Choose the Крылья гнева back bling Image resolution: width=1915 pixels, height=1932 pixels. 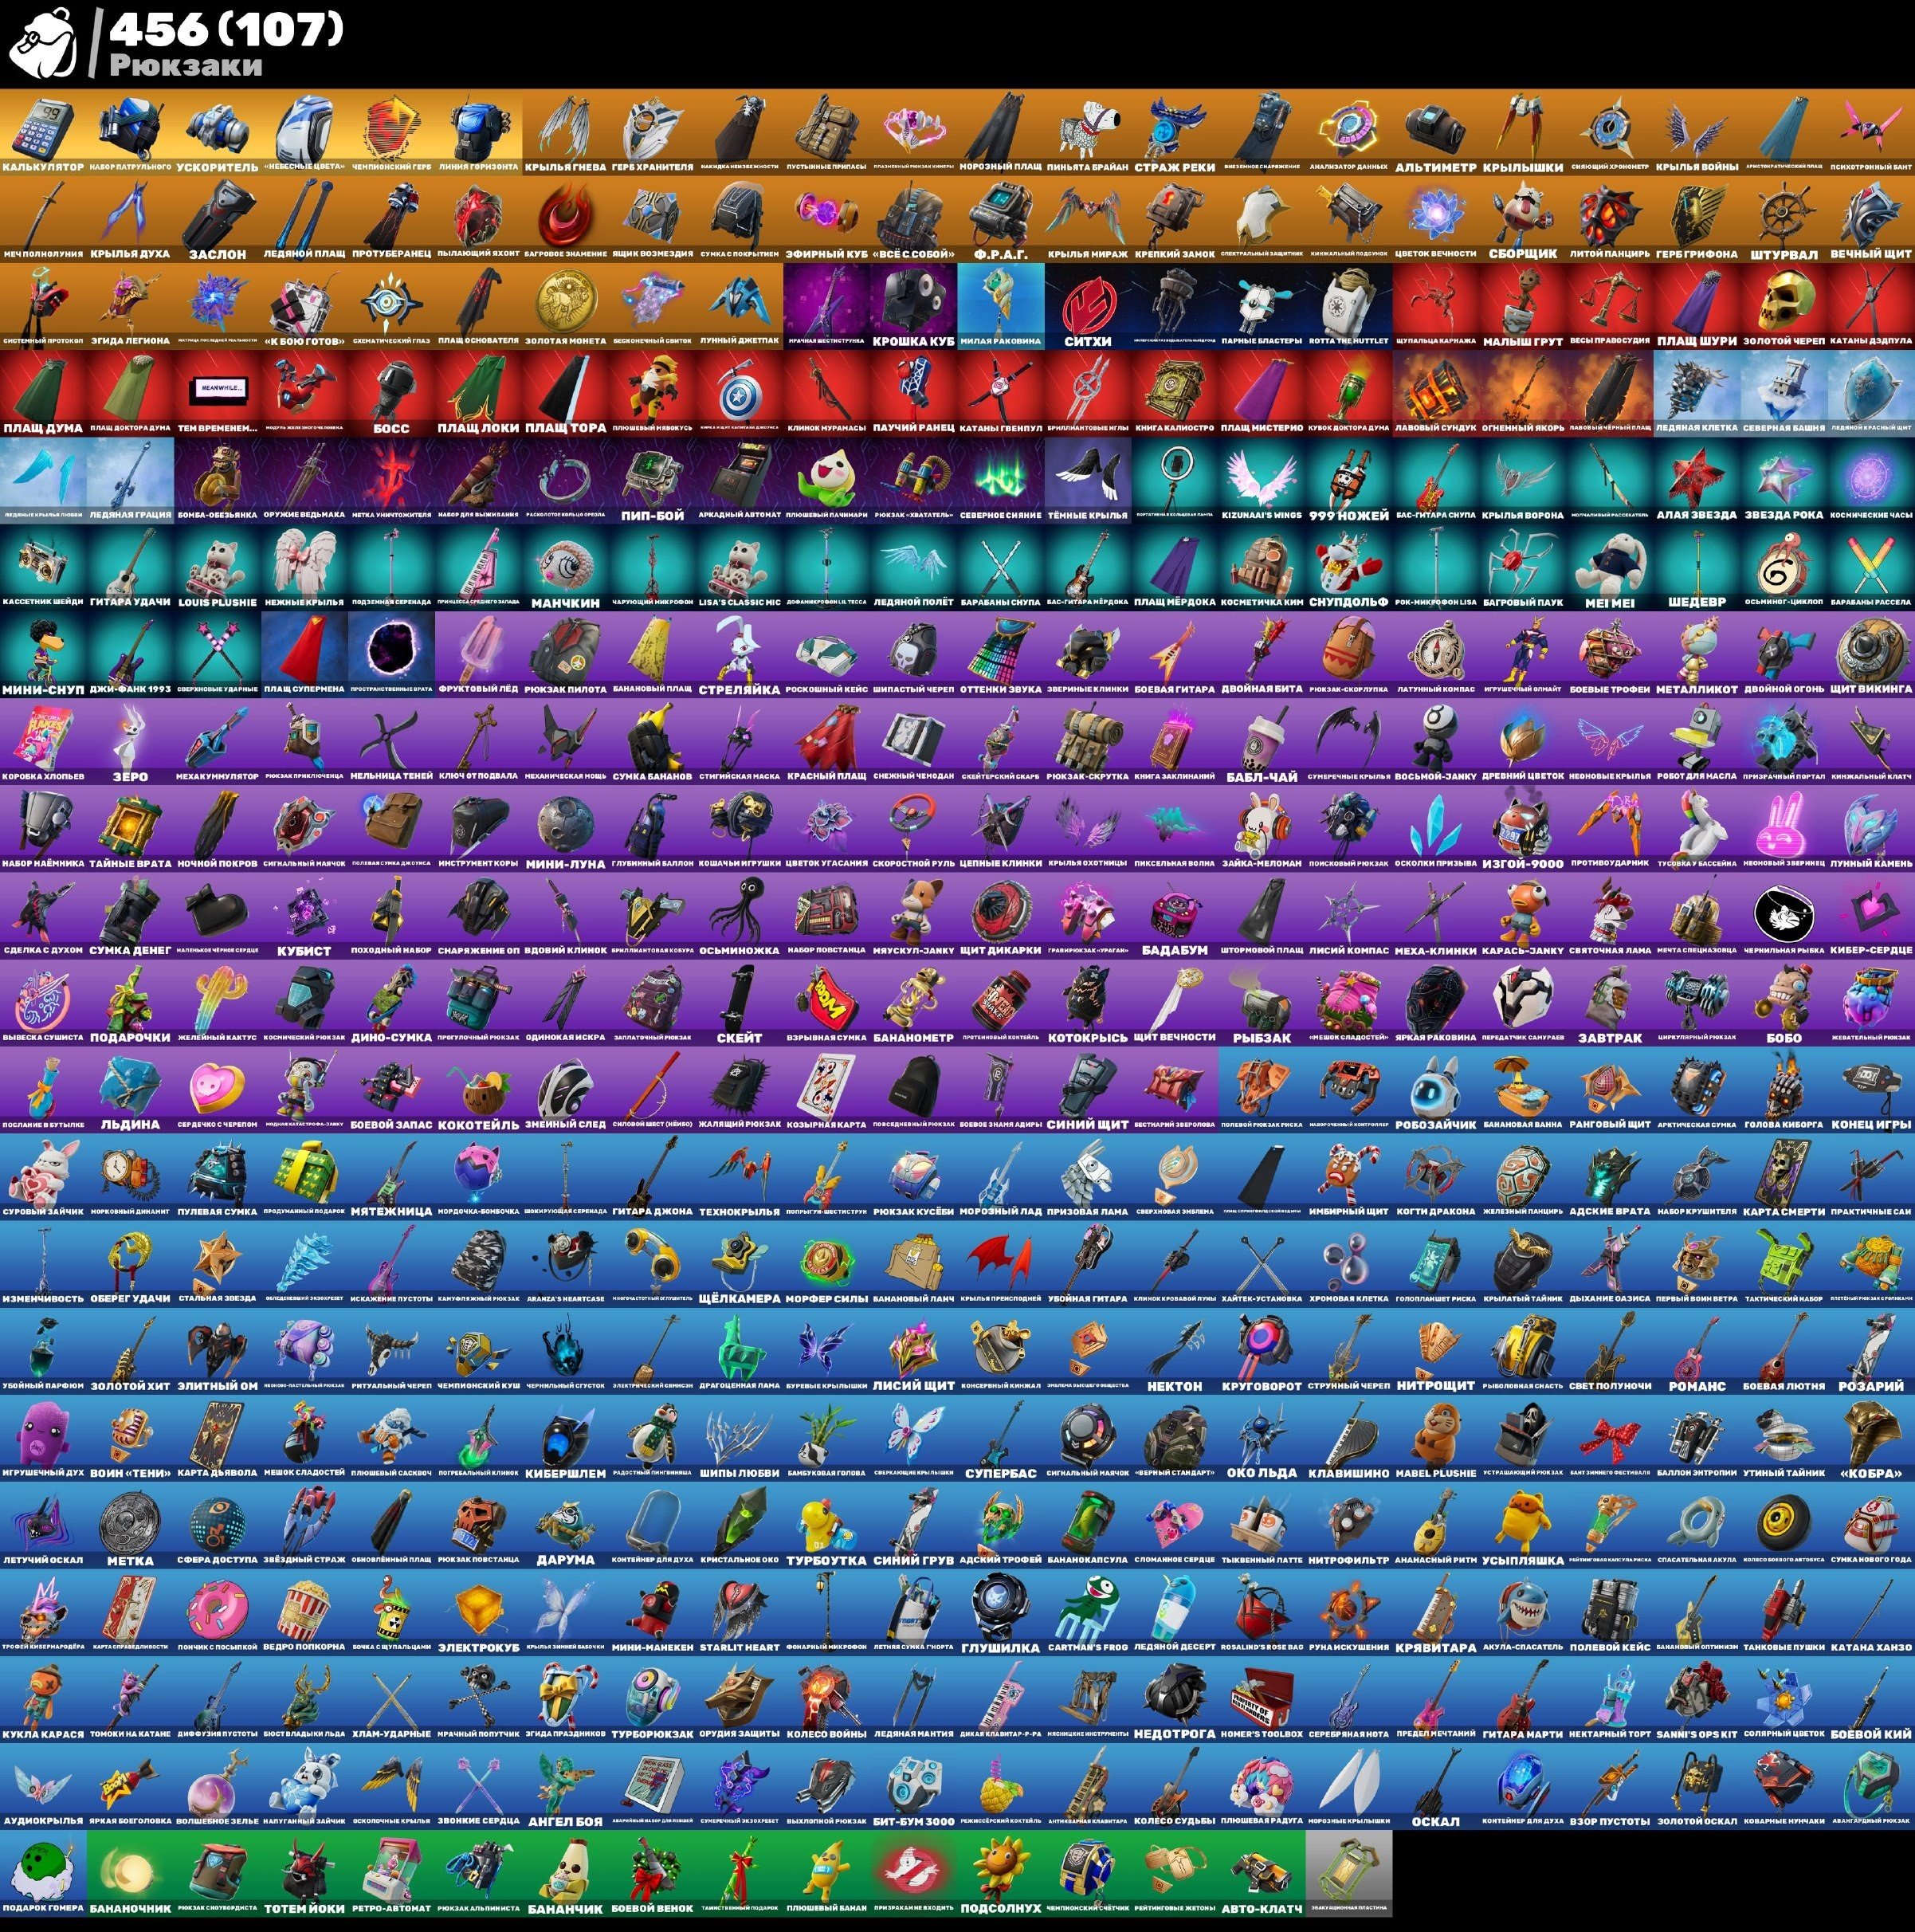point(565,132)
